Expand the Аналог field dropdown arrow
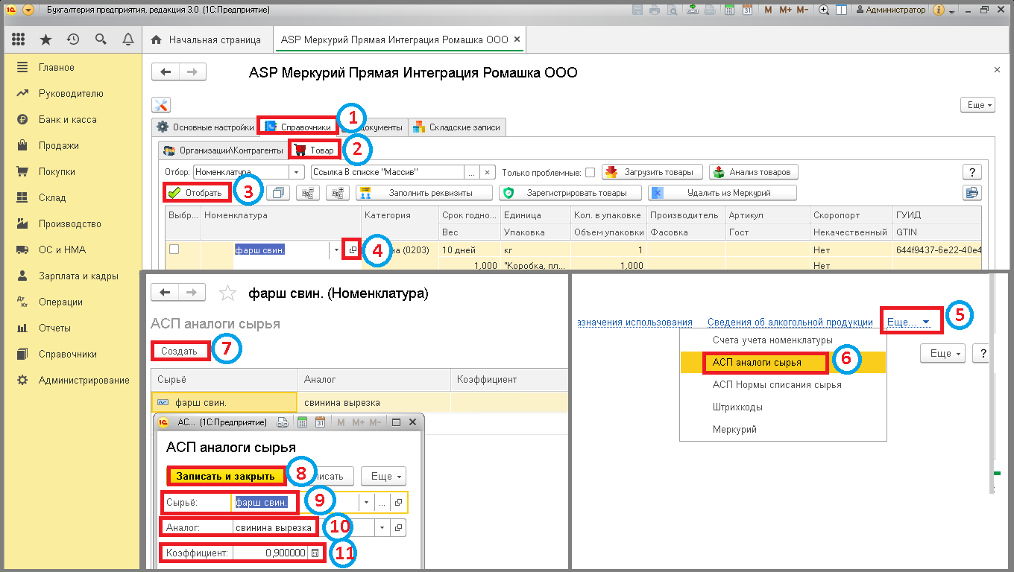Image resolution: width=1014 pixels, height=572 pixels. [382, 527]
